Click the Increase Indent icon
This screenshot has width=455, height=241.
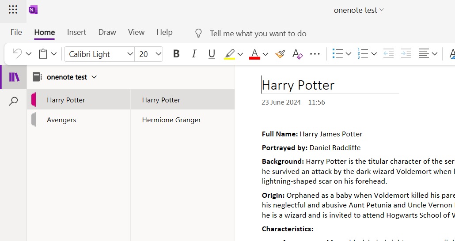406,54
